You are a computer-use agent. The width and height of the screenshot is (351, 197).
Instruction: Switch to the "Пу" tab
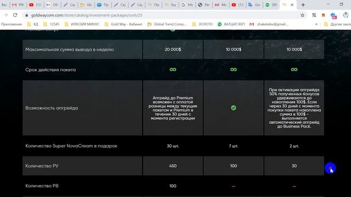tap(103, 5)
